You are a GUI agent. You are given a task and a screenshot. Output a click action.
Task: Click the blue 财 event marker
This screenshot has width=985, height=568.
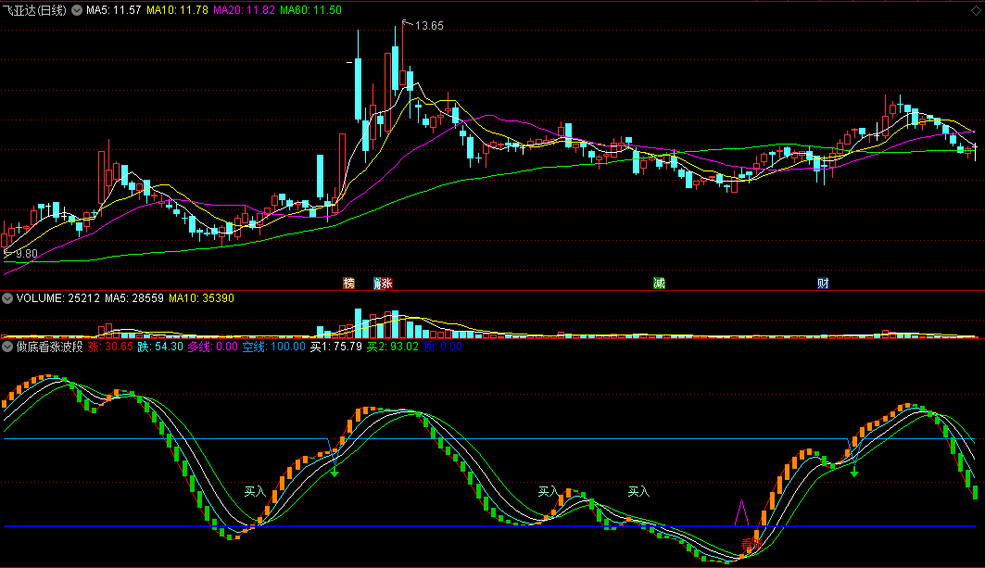(823, 284)
